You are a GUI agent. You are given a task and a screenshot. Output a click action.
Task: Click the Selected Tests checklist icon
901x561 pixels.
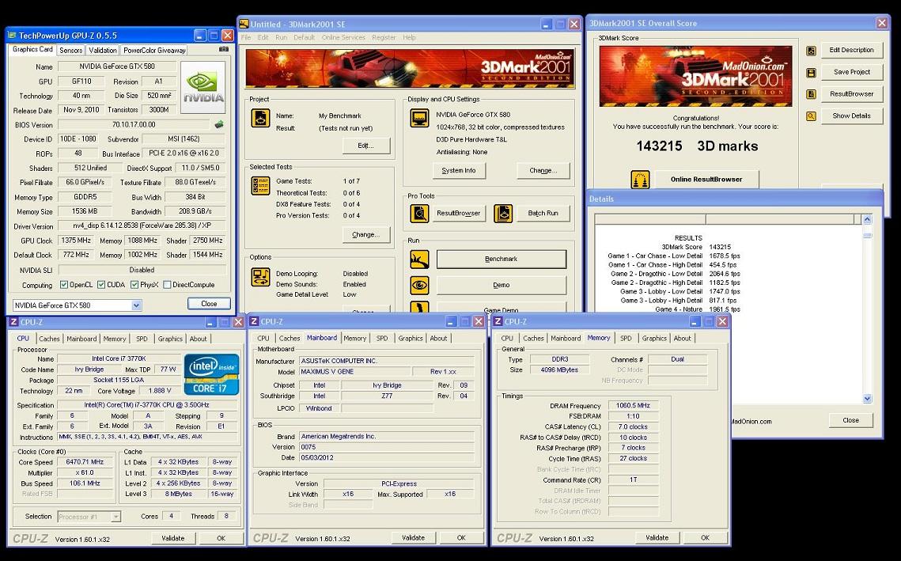pyautogui.click(x=260, y=186)
